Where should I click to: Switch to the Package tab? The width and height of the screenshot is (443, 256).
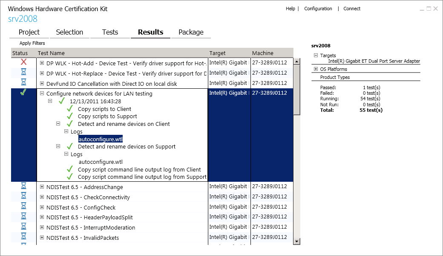191,32
